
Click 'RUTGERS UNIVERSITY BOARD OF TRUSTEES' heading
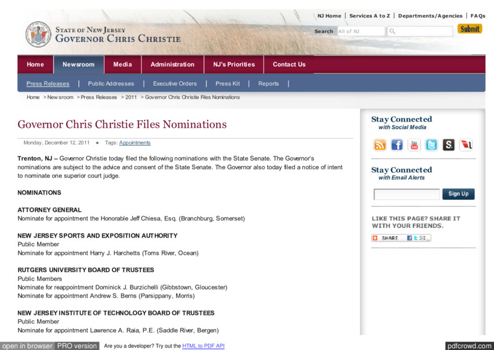[86, 270]
